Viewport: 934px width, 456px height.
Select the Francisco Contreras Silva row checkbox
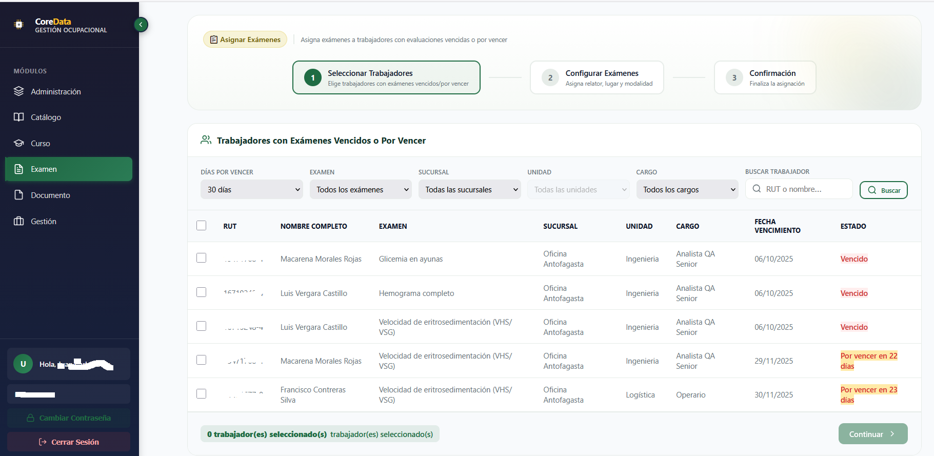(x=202, y=394)
